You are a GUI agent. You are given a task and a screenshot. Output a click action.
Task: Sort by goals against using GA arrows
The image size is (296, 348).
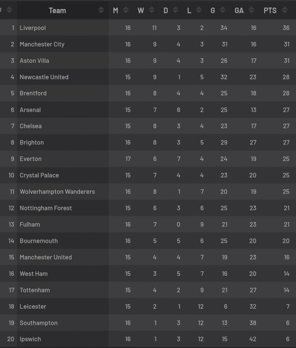coord(251,10)
